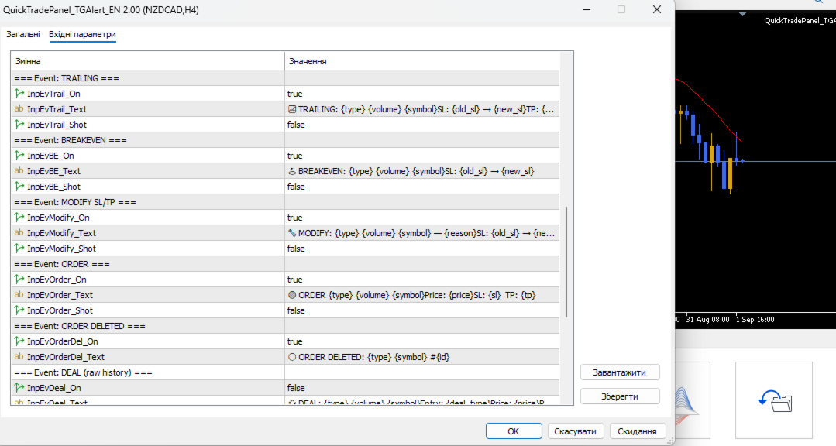Click the Завантажити button

click(x=620, y=372)
